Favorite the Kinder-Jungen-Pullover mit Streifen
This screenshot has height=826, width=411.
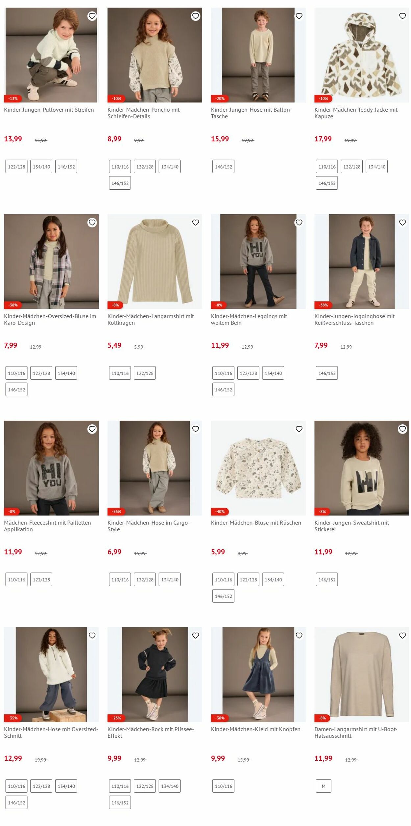tap(92, 16)
